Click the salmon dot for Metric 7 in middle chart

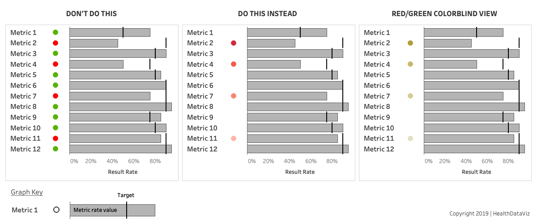point(233,96)
